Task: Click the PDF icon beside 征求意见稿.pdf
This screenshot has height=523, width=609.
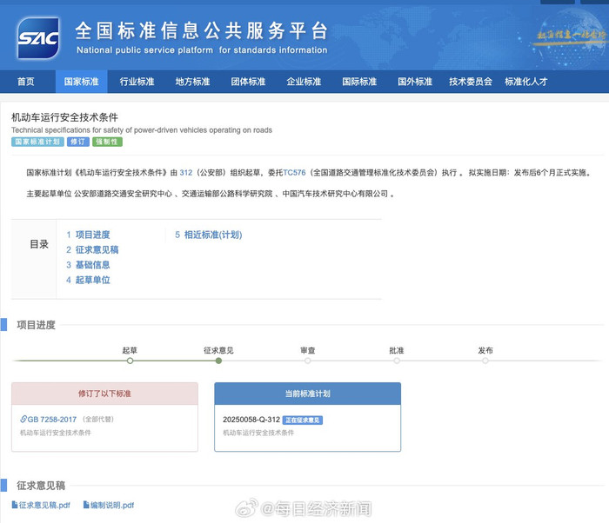Action: pyautogui.click(x=15, y=505)
